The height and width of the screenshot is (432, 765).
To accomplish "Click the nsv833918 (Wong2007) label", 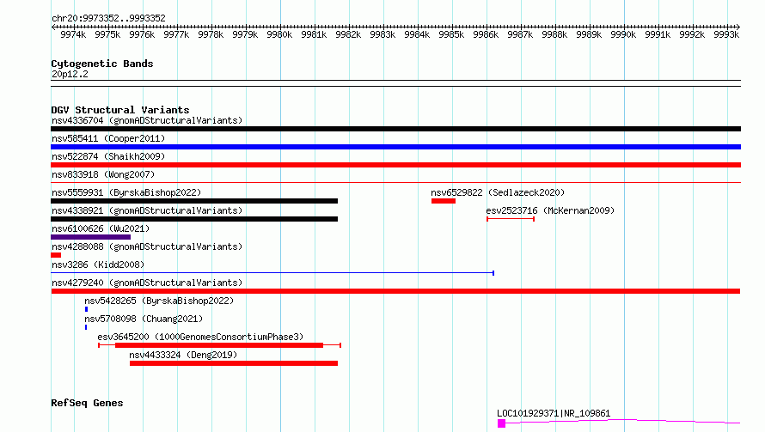I will [103, 174].
